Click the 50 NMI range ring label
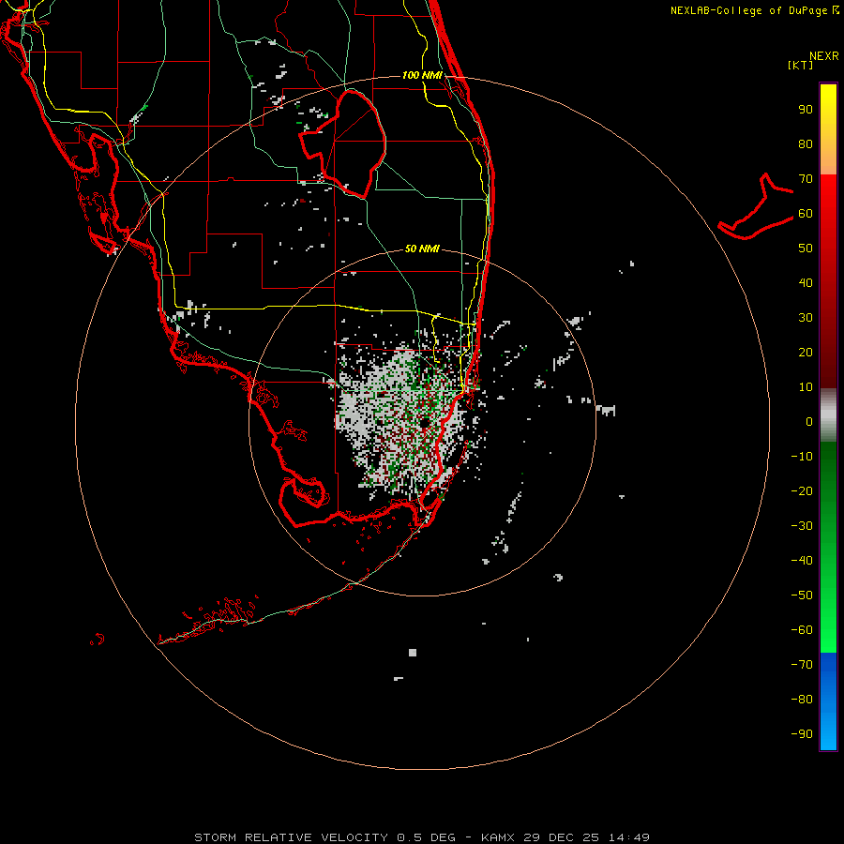 (422, 249)
